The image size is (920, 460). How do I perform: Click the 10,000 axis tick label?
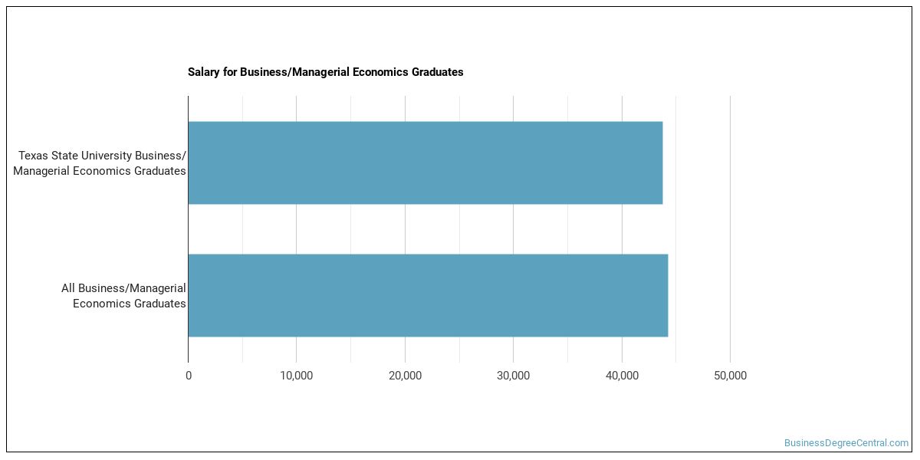click(x=297, y=376)
